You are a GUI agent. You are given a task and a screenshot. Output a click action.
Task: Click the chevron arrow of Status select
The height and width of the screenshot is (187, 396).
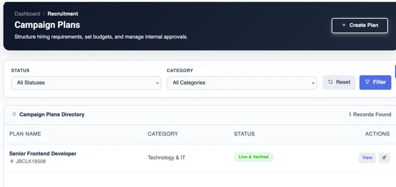click(157, 83)
